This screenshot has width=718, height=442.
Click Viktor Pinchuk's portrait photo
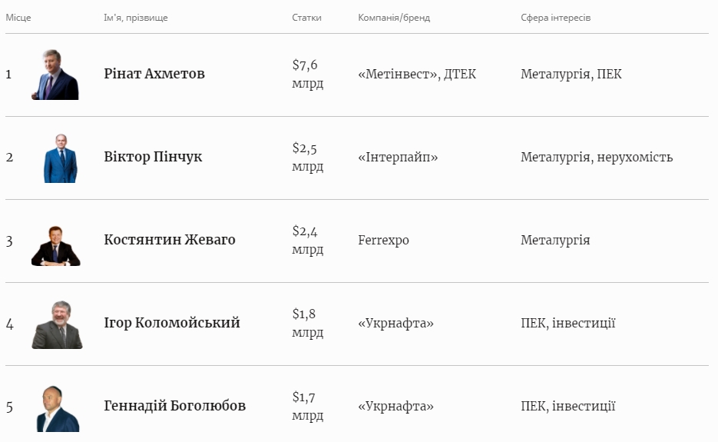coord(60,158)
